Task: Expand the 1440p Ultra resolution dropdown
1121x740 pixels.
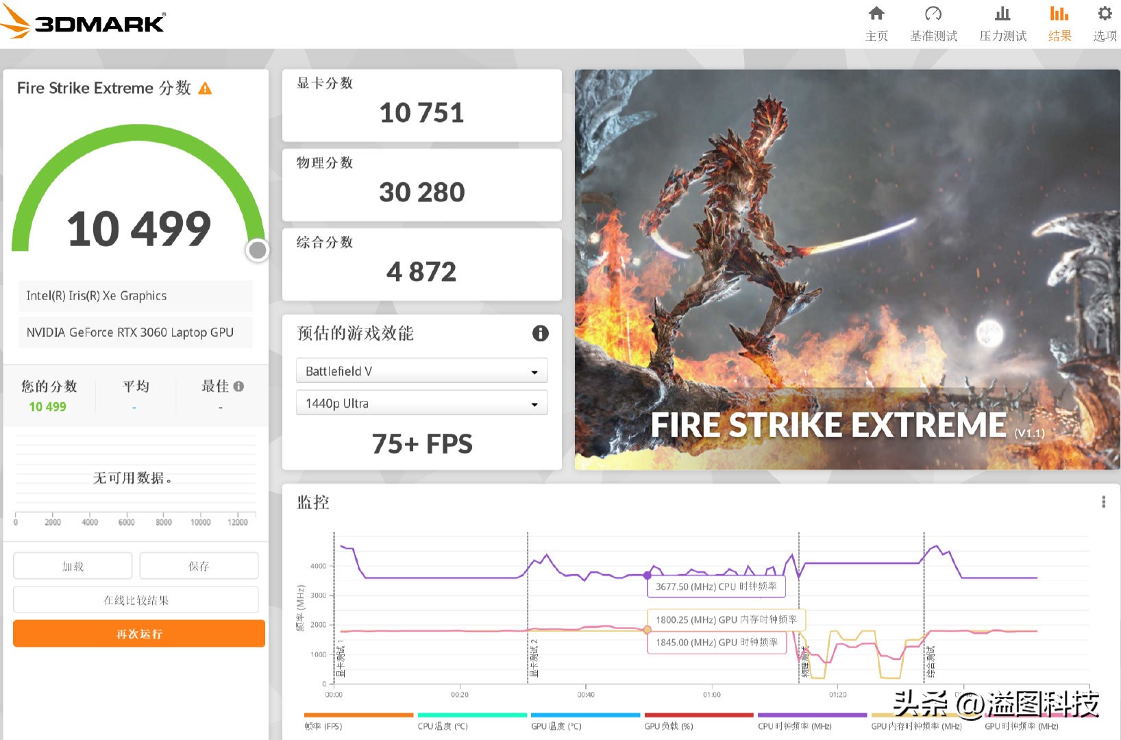Action: click(421, 404)
